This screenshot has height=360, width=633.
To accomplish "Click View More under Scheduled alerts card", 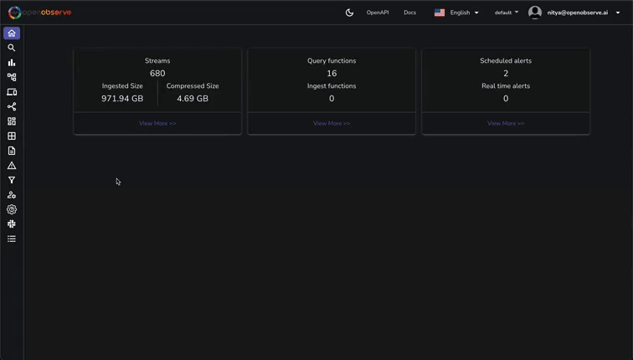I will [506, 123].
